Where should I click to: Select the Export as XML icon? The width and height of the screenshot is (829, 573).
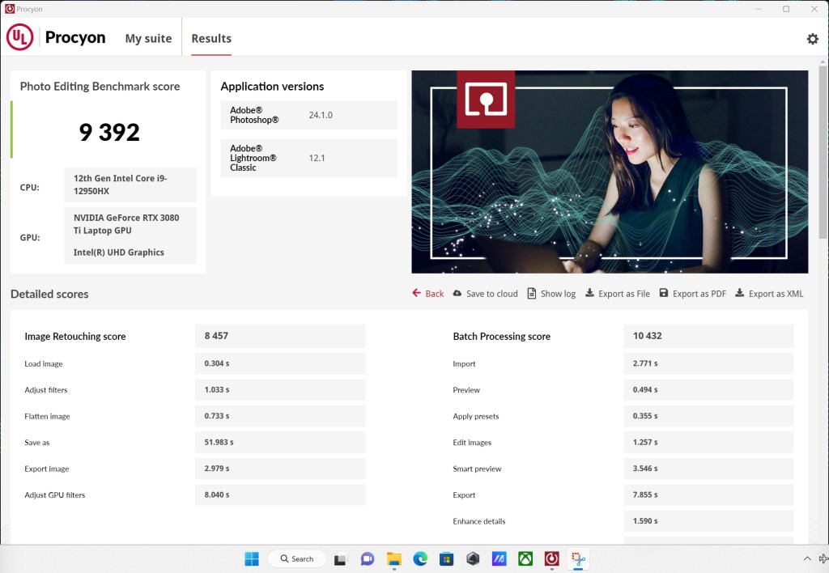739,294
